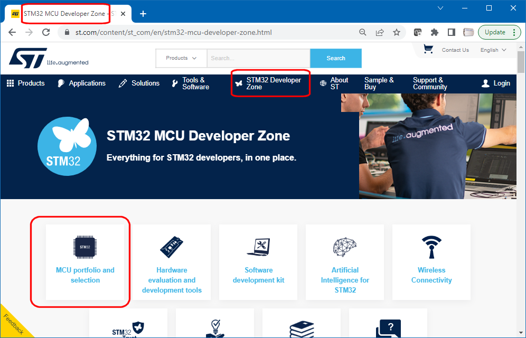
Task: Open Software development kit link
Action: click(258, 275)
